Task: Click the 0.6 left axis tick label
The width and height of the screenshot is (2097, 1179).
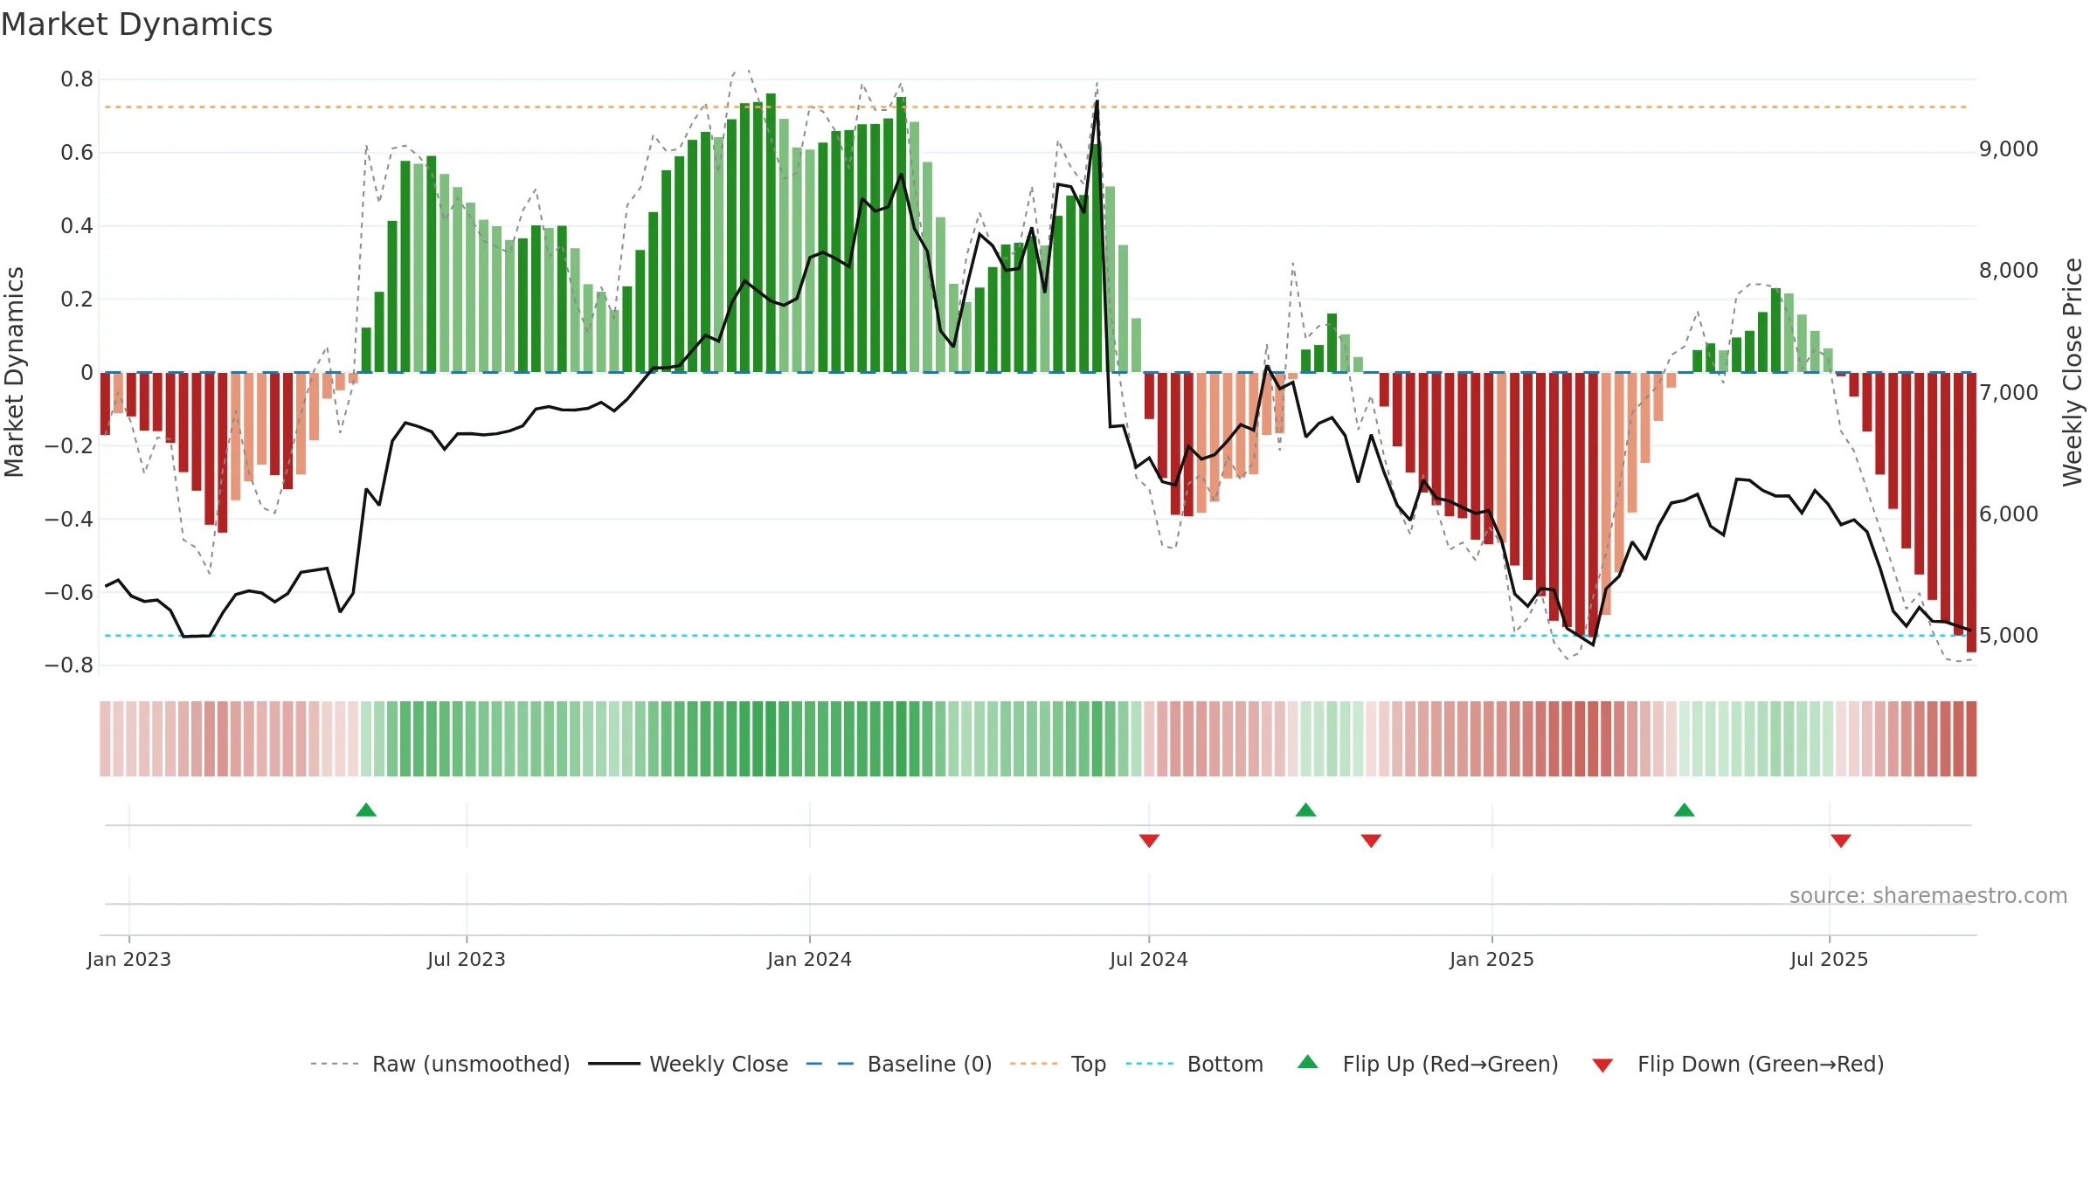Action: click(x=77, y=153)
